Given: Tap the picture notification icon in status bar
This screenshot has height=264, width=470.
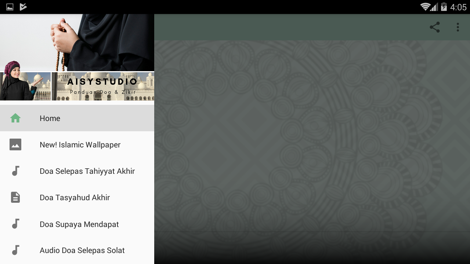Looking at the screenshot, I should [x=10, y=7].
